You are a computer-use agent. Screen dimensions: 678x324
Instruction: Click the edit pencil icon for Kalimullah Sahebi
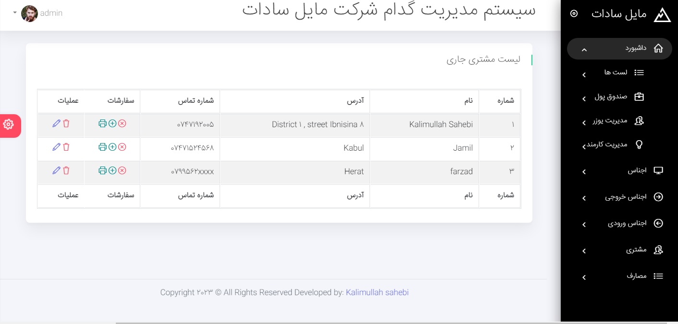pyautogui.click(x=56, y=123)
